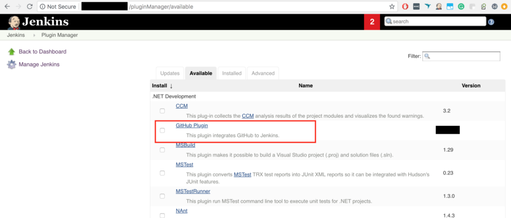Open the Manage Jenkins link
Screen dimensions: 511x218
pos(39,64)
